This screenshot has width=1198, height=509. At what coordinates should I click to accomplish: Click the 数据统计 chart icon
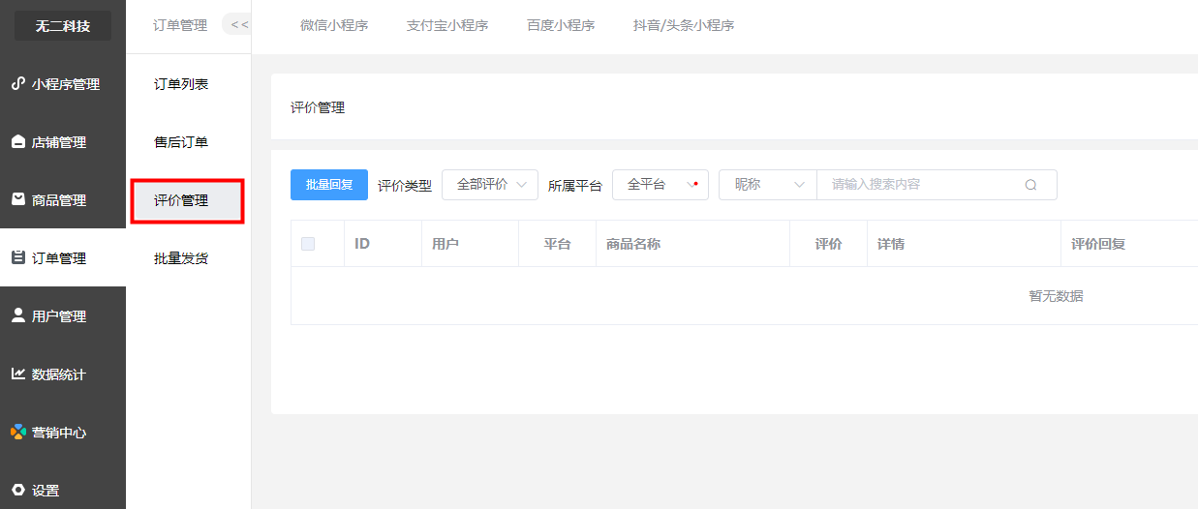pyautogui.click(x=17, y=374)
